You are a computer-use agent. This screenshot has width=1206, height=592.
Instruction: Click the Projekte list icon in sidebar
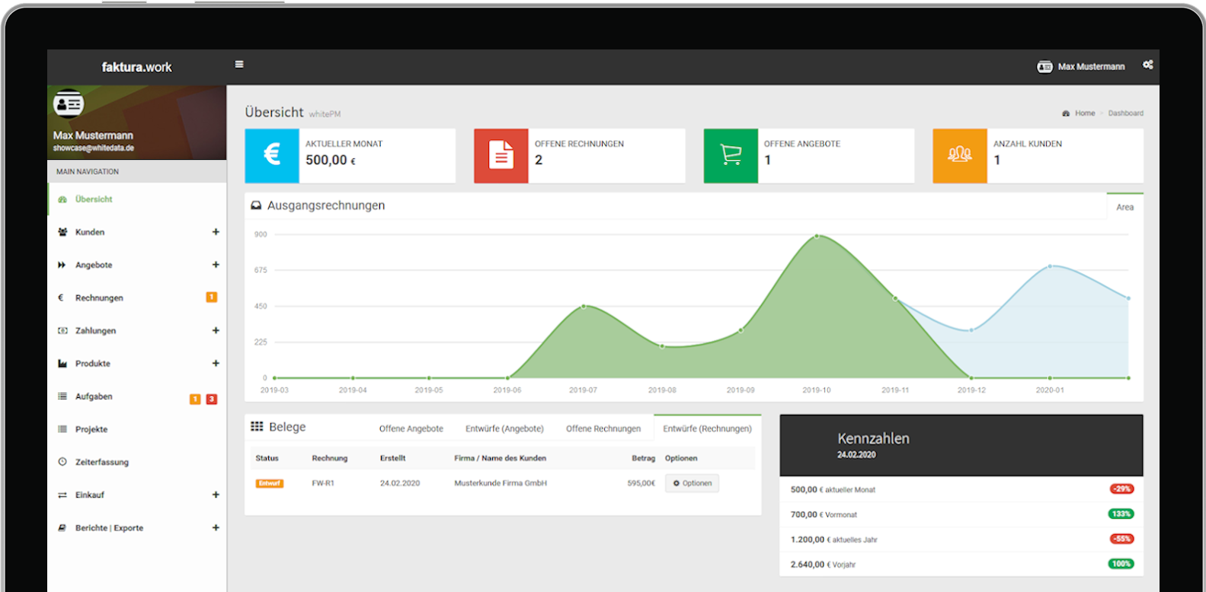(62, 429)
